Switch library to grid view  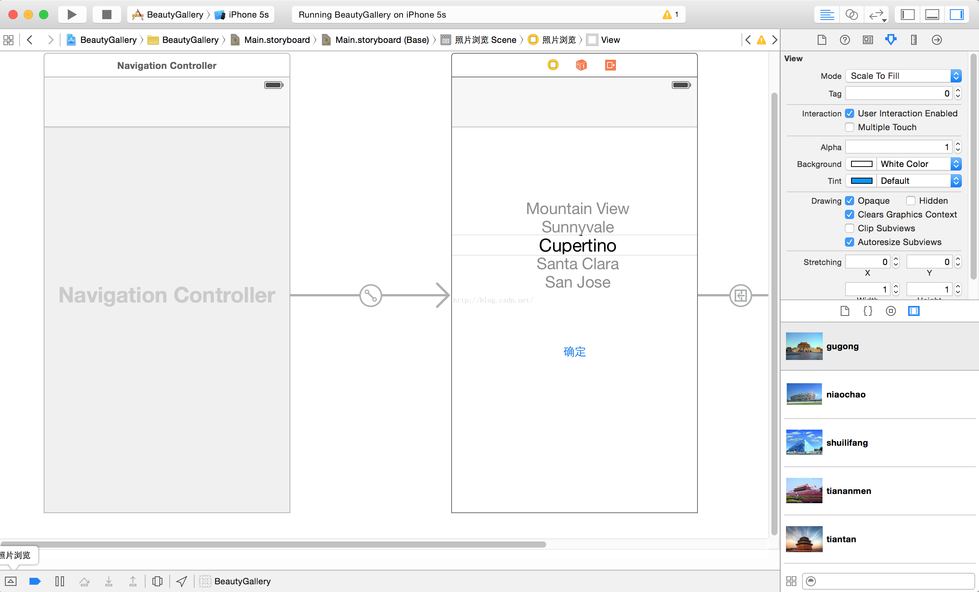pyautogui.click(x=791, y=581)
